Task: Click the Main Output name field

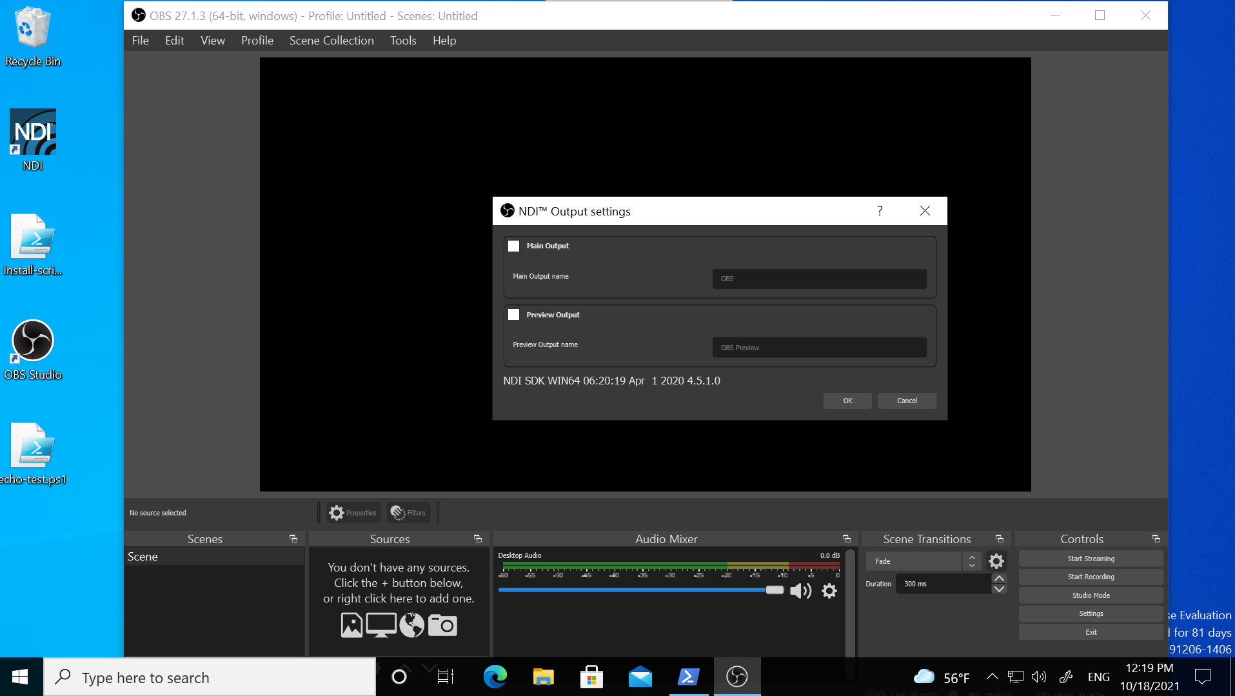Action: (x=818, y=279)
